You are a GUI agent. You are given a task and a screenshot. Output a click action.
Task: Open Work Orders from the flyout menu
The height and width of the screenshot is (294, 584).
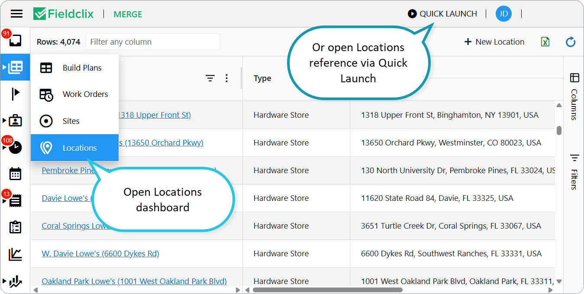pos(74,94)
